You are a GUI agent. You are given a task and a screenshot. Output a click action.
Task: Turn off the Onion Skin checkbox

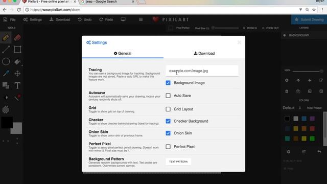(168, 133)
